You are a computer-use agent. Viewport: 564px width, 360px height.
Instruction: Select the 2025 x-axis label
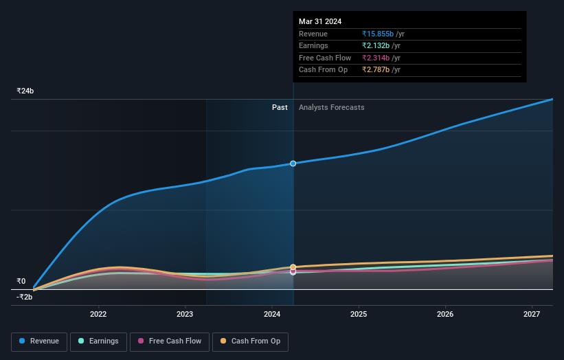[359, 315]
